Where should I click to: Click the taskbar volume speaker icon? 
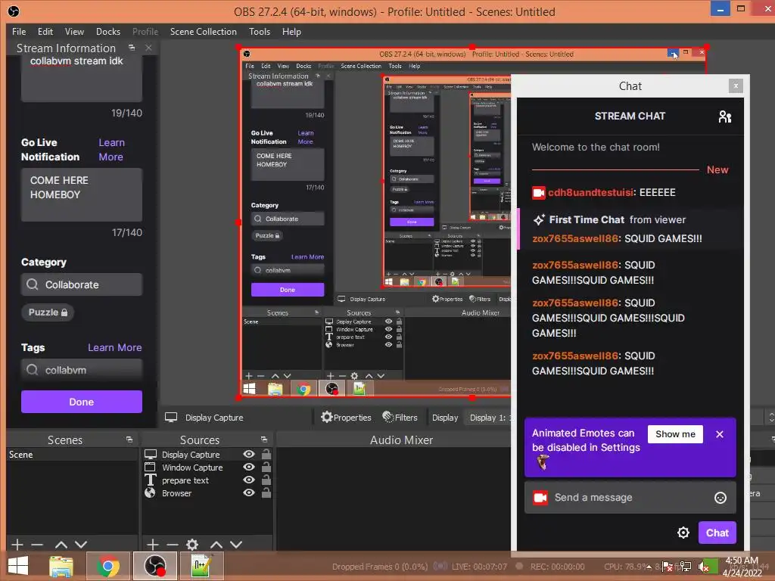click(704, 567)
